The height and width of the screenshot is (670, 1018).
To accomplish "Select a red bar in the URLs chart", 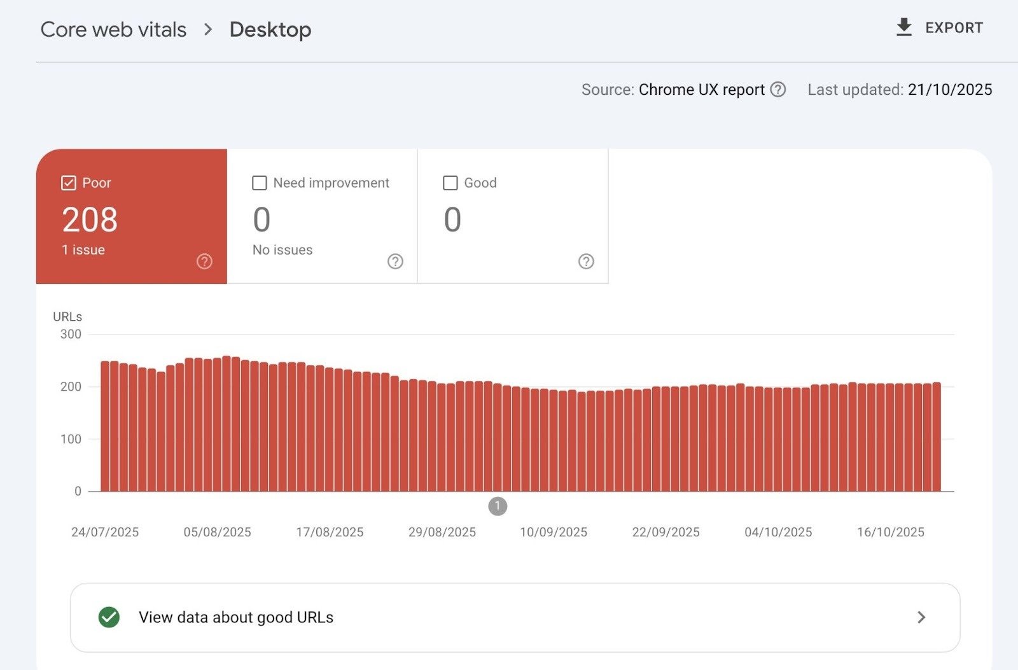I will (509, 433).
